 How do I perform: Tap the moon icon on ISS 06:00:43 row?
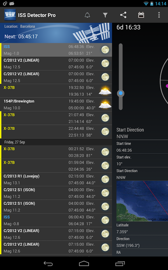point(105,220)
